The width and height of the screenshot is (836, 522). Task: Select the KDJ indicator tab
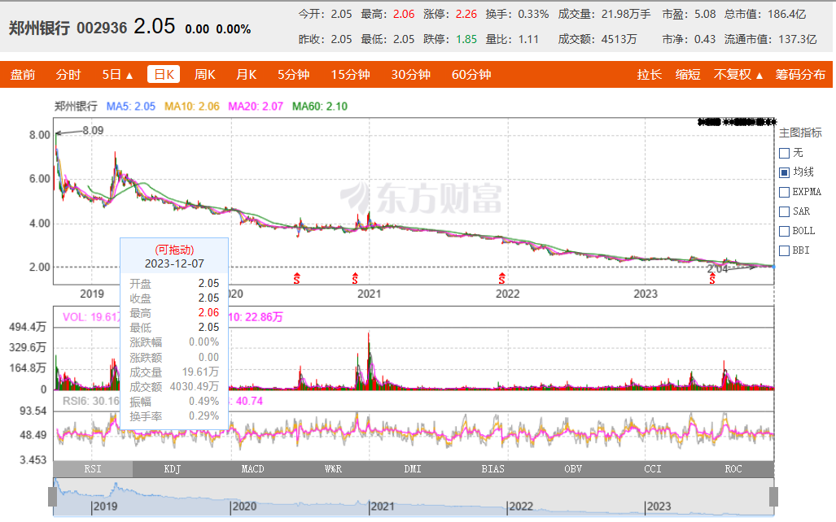(173, 468)
